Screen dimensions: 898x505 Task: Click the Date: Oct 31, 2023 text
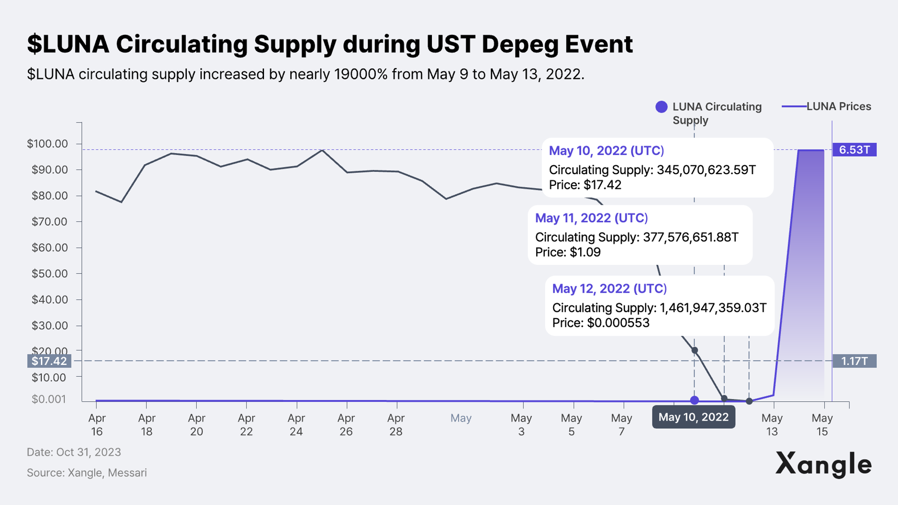74,452
